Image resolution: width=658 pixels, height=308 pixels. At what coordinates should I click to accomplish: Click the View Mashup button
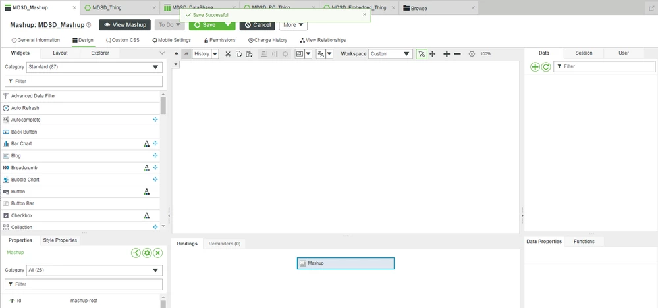(124, 25)
